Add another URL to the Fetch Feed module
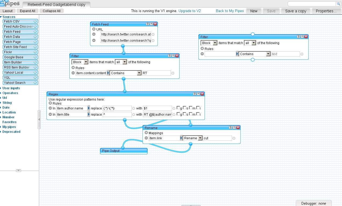Screen dimensions: 342x206 tap(94, 29)
